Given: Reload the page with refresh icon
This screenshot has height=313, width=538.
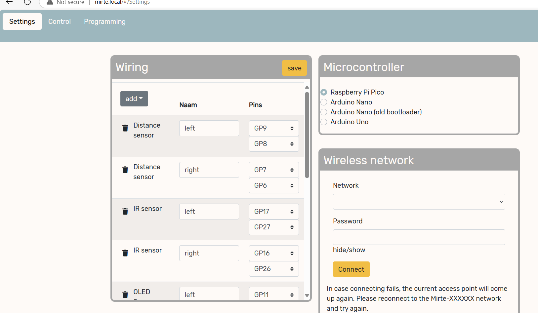Looking at the screenshot, I should 27,2.
